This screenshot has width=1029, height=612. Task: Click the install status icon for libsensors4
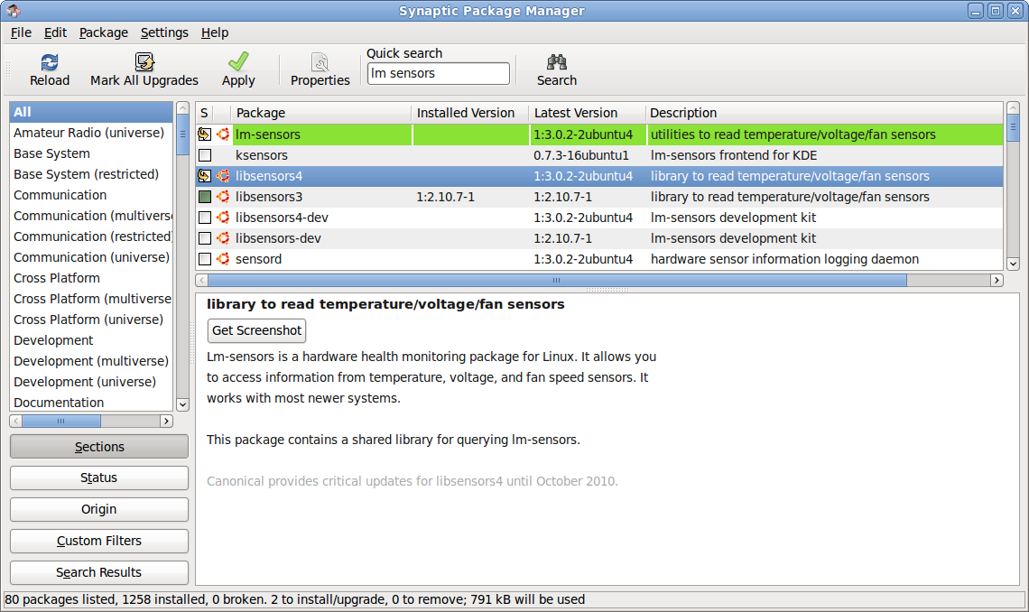coord(204,176)
